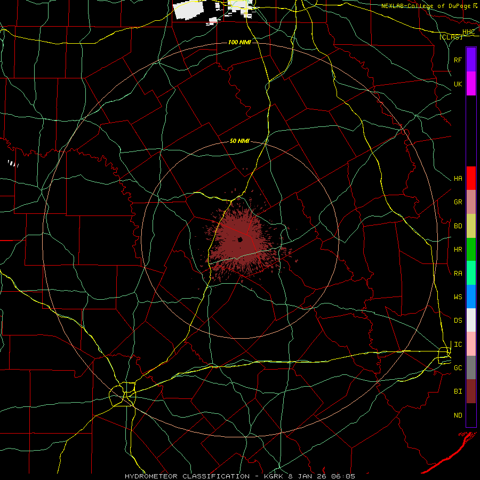
Task: Click the Hydrometeor Classification KGRK title
Action: [240, 476]
